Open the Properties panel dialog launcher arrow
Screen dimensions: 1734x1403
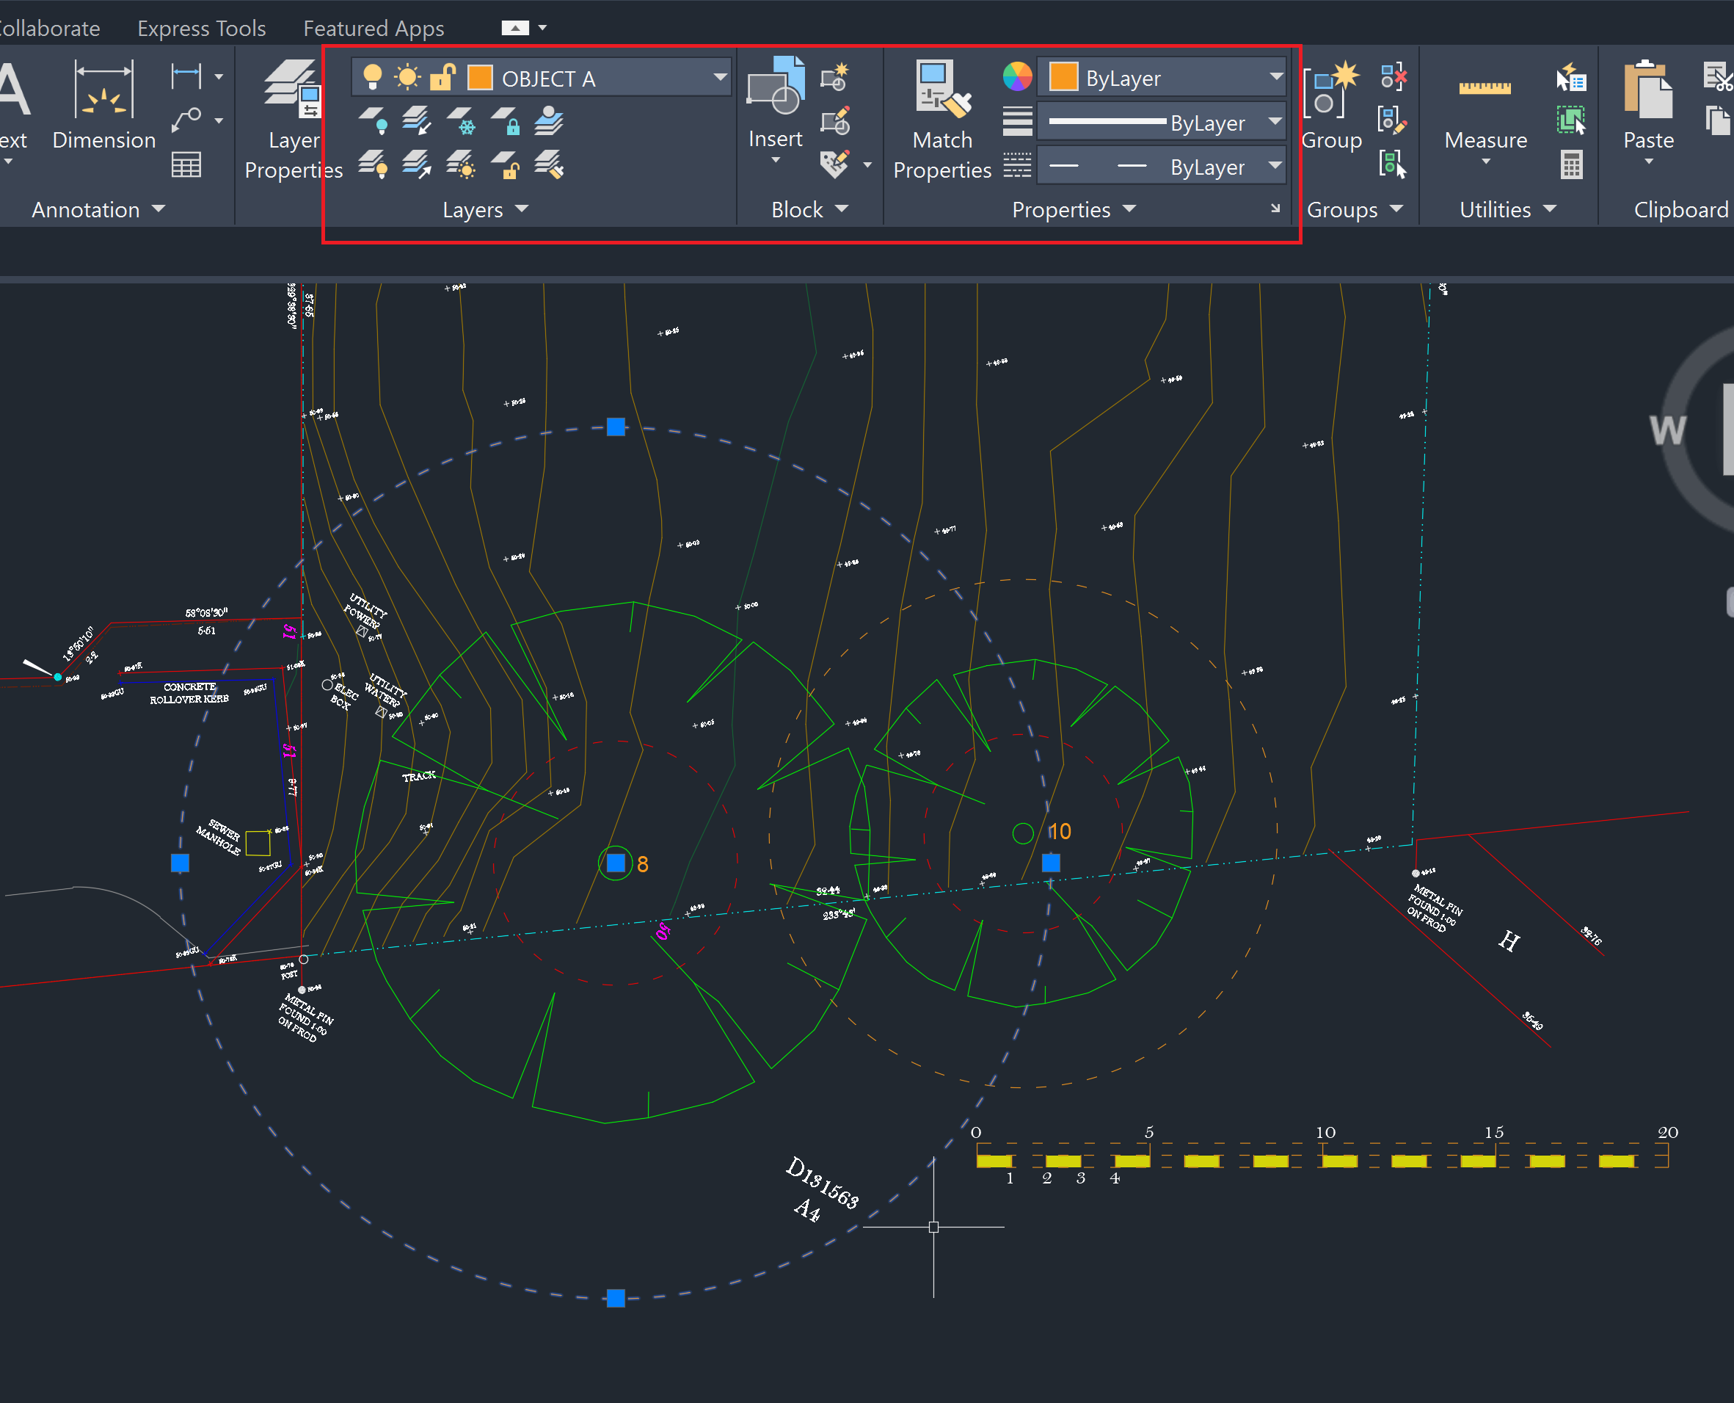1275,209
